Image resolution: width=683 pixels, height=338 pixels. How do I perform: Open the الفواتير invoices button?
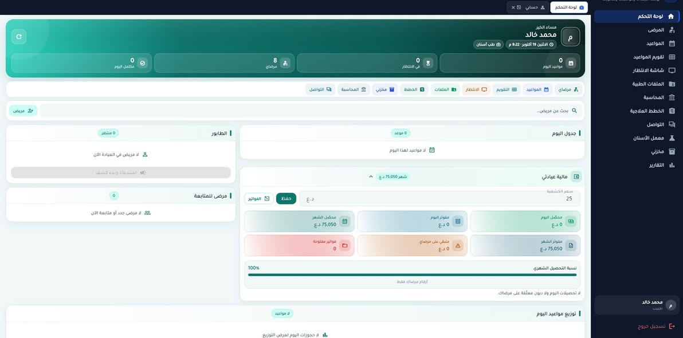(x=259, y=199)
